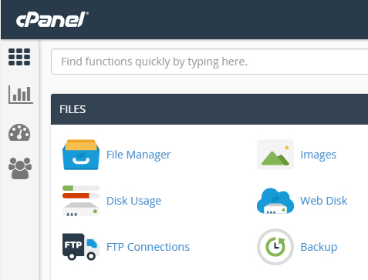Open User Manager people icon in sidebar
This screenshot has width=368, height=280.
[20, 168]
